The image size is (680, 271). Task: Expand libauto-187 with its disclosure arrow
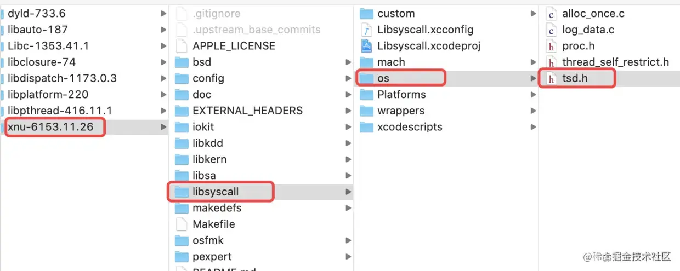click(x=163, y=30)
